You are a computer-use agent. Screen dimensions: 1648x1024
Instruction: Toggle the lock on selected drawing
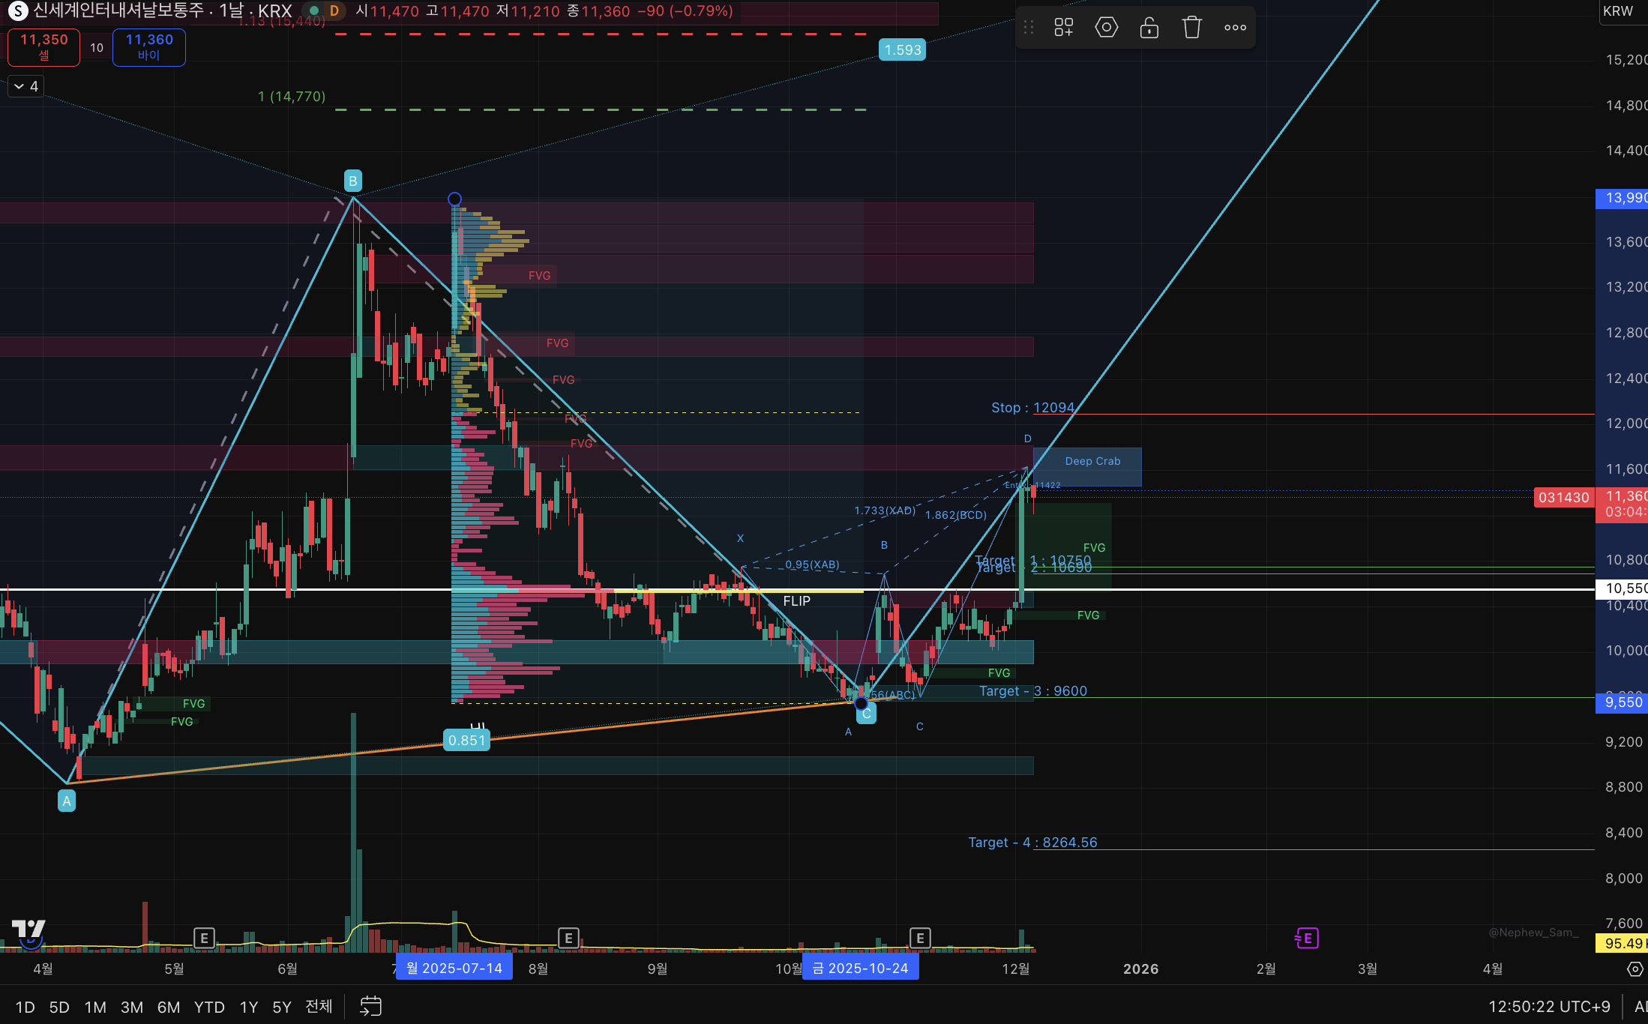click(x=1149, y=28)
